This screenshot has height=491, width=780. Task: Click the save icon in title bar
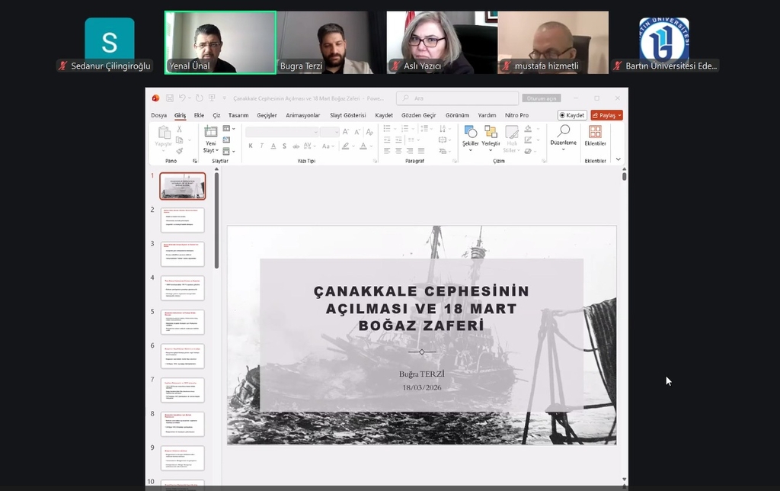pos(169,98)
